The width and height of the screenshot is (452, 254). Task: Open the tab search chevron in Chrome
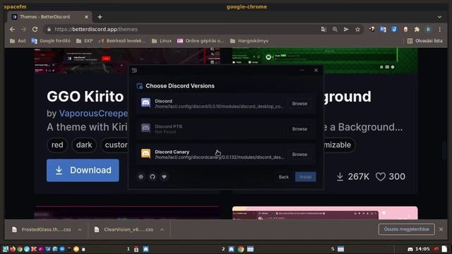439,17
